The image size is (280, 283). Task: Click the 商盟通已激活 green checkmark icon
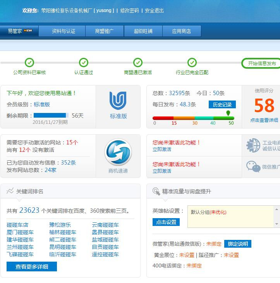(x=138, y=63)
